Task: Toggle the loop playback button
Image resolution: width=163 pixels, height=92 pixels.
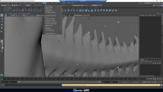Action: 153,82
